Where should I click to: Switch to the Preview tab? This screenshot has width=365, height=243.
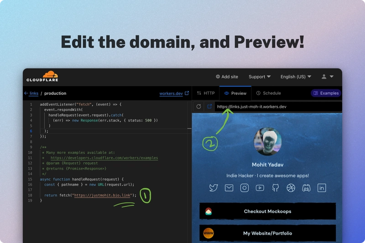[x=235, y=93]
